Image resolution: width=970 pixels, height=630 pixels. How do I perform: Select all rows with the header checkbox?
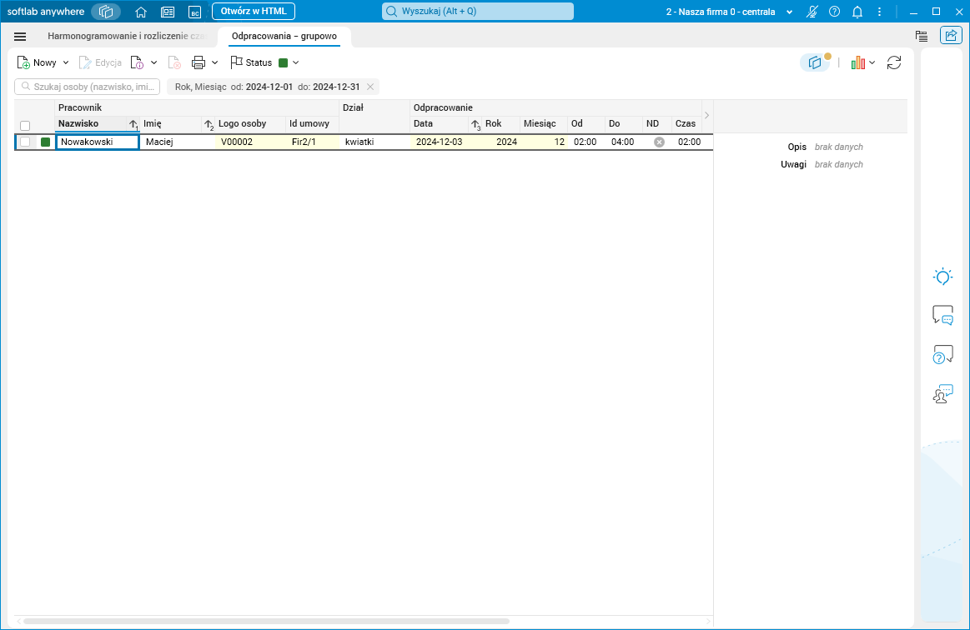[25, 126]
